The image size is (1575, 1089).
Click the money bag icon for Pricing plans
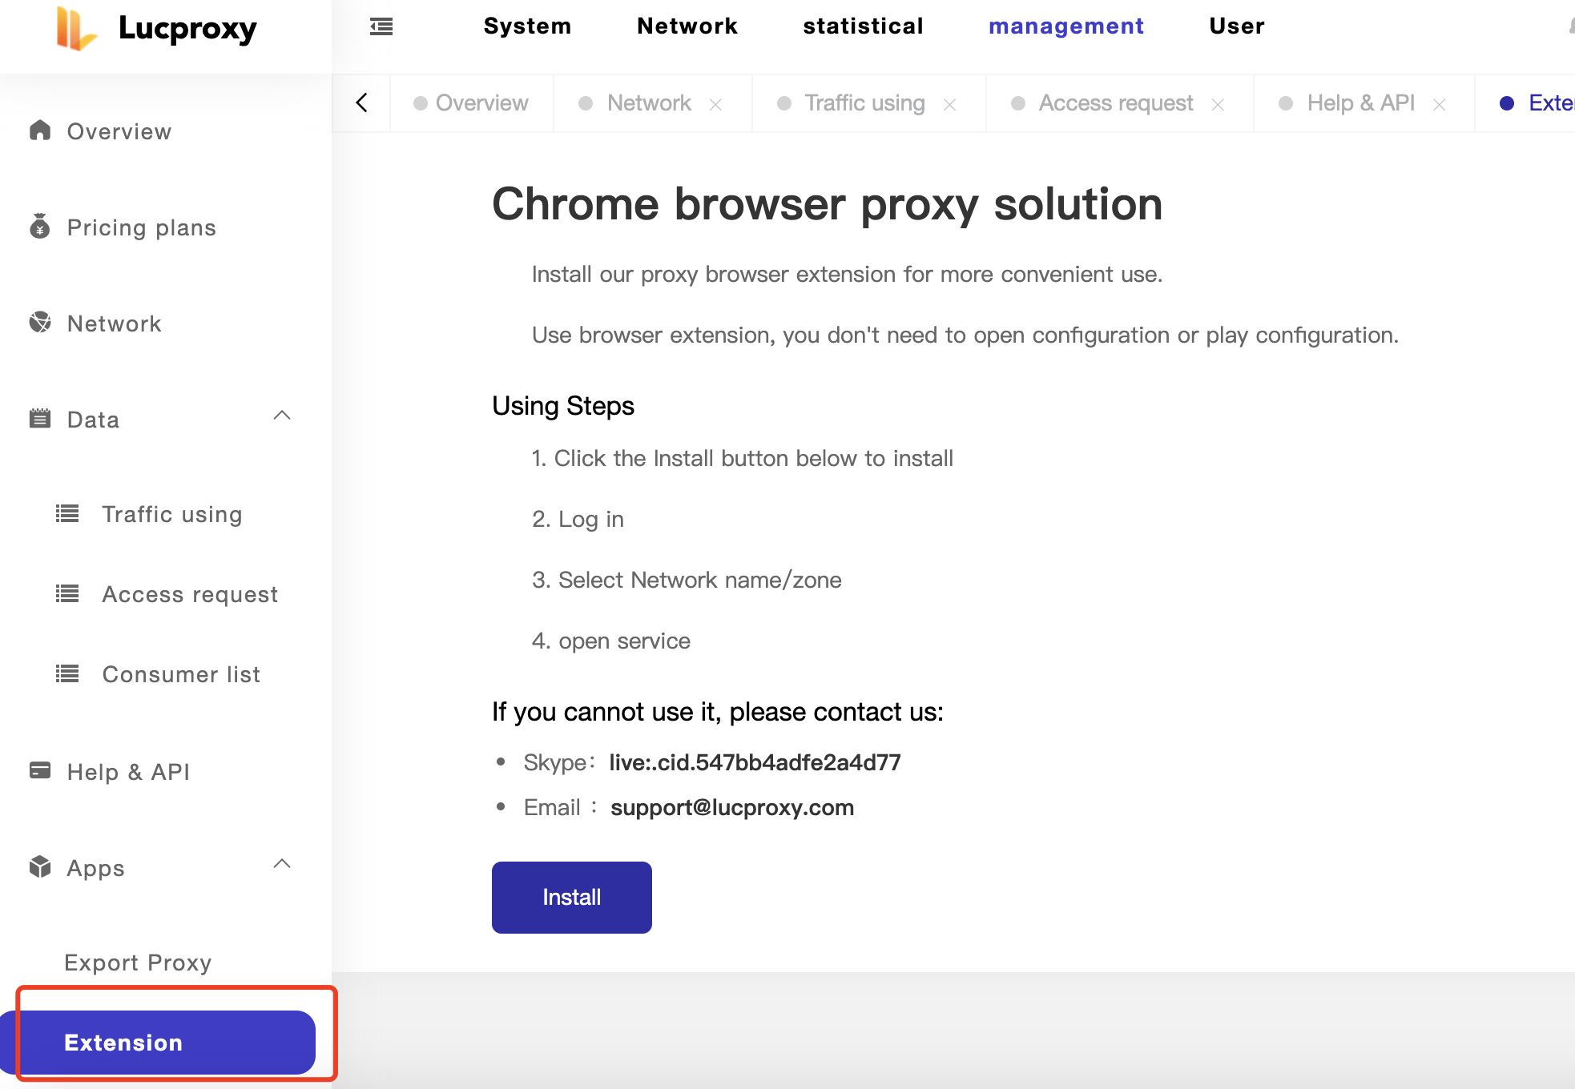click(40, 227)
